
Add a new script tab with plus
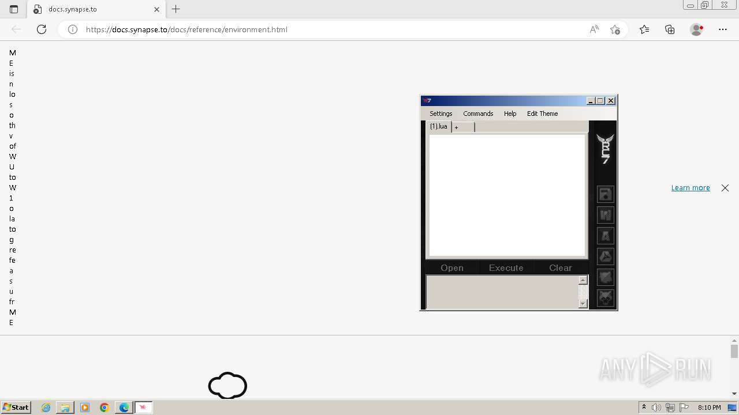463,127
